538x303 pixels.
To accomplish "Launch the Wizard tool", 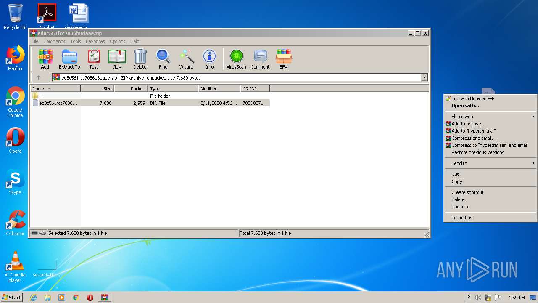I will tap(186, 59).
